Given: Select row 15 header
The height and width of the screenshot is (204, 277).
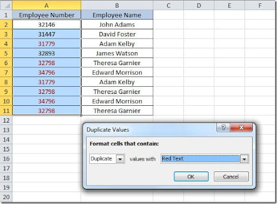Looking at the screenshot, I should [6, 149].
